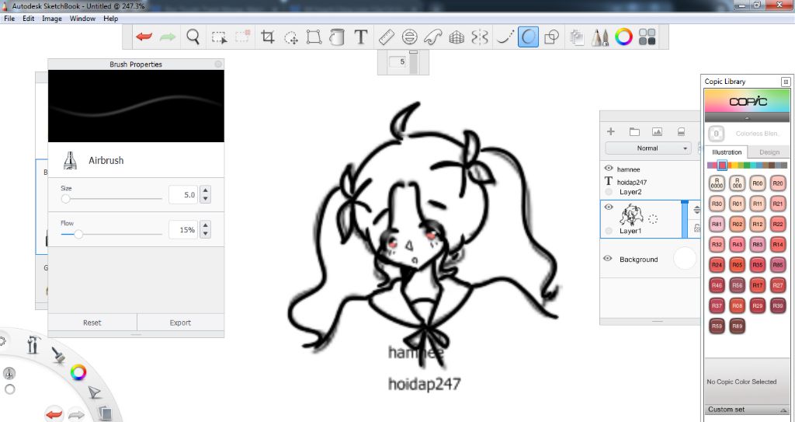Add a new layer with the plus icon
The height and width of the screenshot is (422, 795).
610,131
